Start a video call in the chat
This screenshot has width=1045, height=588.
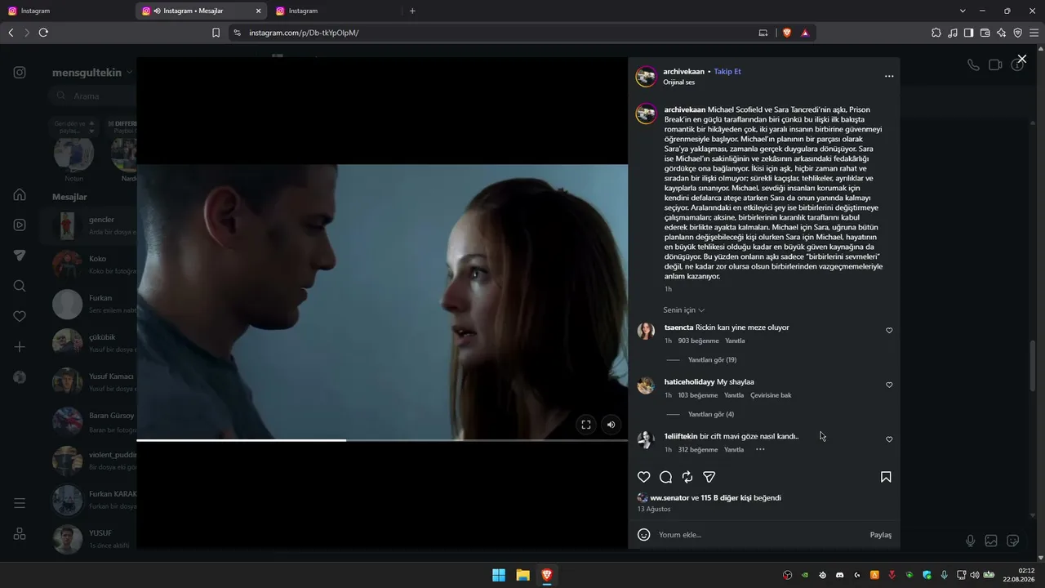(x=995, y=65)
